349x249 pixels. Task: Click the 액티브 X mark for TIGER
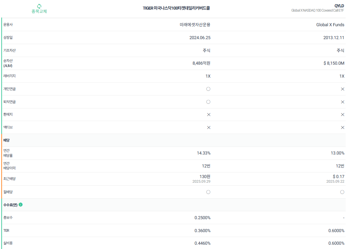[209, 128]
